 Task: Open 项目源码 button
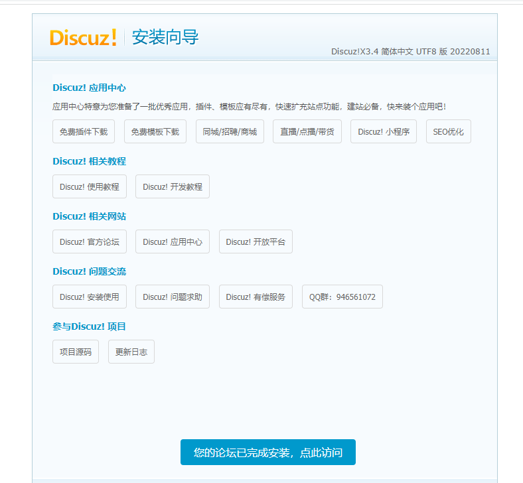tap(76, 352)
